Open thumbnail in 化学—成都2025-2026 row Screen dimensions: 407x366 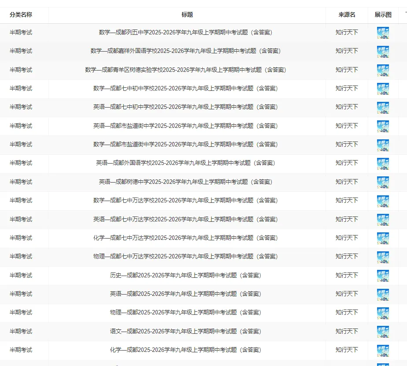(x=383, y=351)
